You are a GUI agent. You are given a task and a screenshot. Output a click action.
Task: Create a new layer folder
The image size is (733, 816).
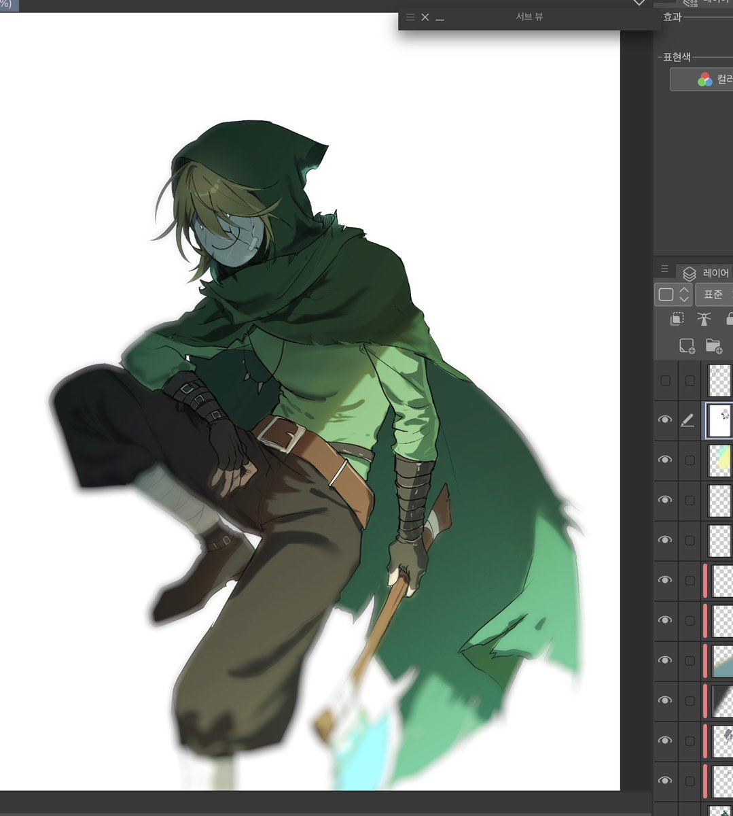[713, 345]
